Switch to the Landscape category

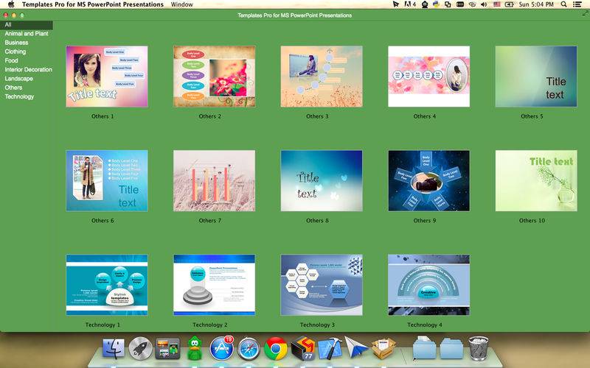pyautogui.click(x=19, y=79)
